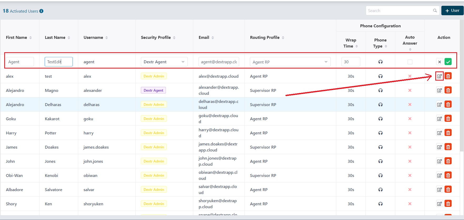464x220 pixels.
Task: Edit the Alejandro Magno user
Action: (439, 90)
